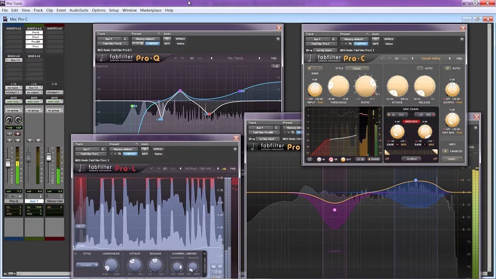Click the Pro-L output lock icon beside Help

(224, 169)
